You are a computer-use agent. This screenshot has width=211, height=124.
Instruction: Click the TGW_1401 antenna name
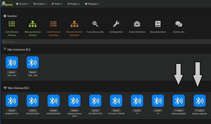click(x=12, y=76)
